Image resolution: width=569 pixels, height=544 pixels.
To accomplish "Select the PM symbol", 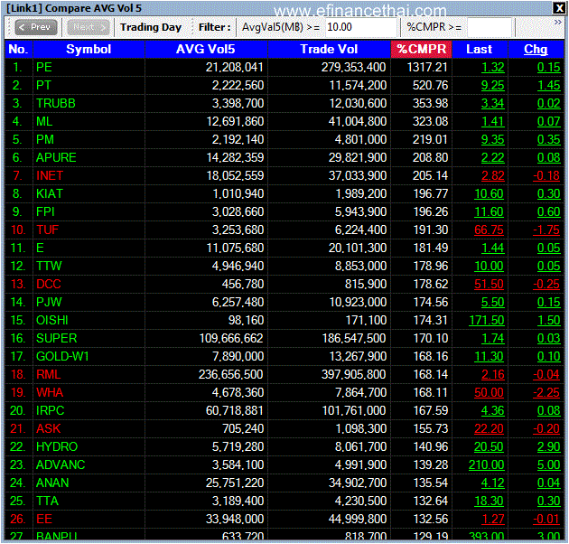I will click(45, 139).
